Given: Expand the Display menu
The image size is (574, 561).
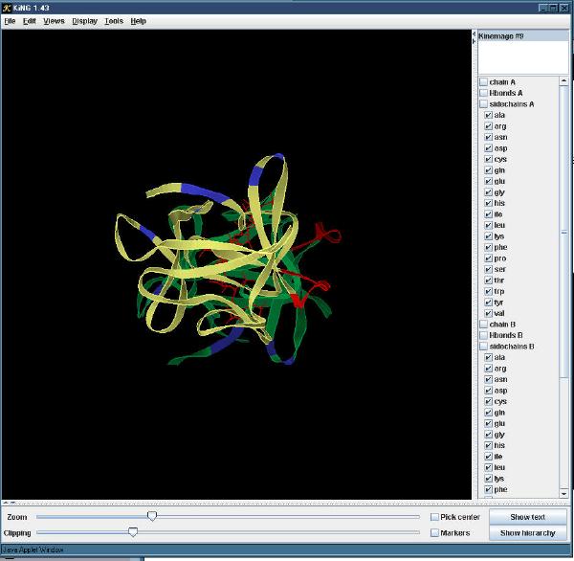Looking at the screenshot, I should point(84,21).
